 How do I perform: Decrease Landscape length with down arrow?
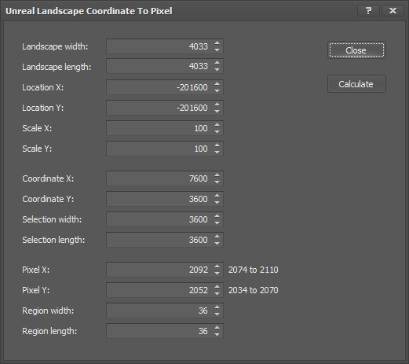pyautogui.click(x=217, y=70)
